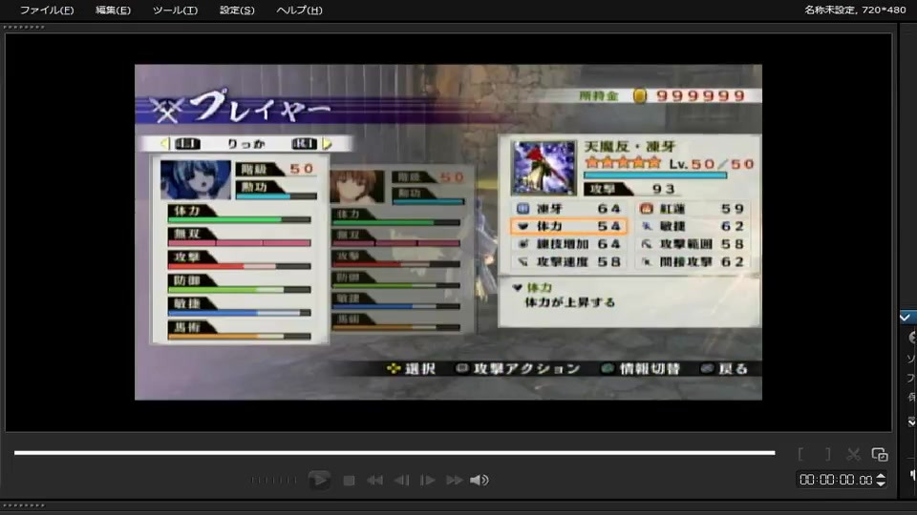
Task: Step forward one frame
Action: pos(428,480)
